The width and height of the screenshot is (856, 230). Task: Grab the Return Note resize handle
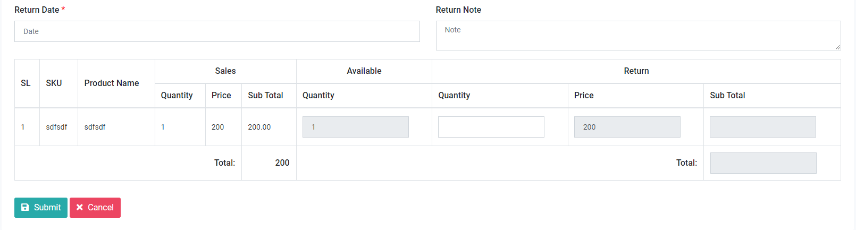pos(837,47)
